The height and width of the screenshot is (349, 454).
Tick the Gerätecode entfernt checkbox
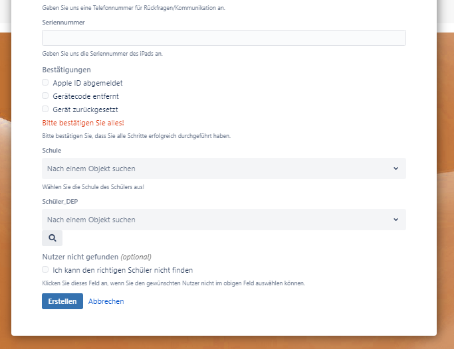pos(45,96)
